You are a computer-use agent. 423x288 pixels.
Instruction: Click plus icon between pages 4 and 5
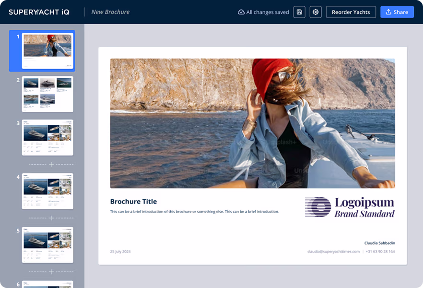point(51,218)
